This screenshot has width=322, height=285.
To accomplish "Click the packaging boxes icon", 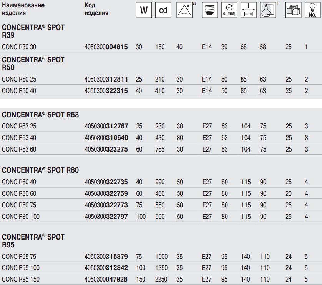I will point(294,10).
